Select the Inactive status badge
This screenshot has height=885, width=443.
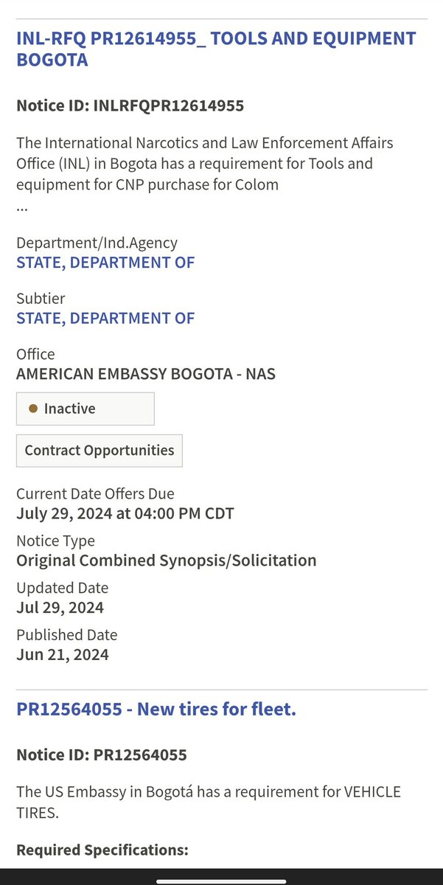click(x=85, y=409)
